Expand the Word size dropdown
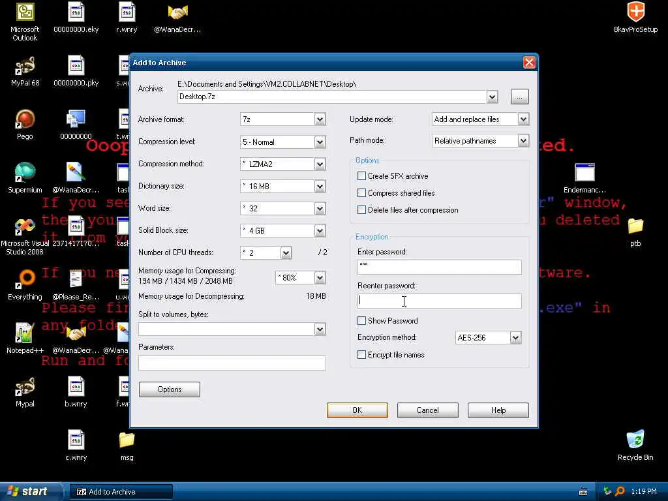 click(320, 208)
